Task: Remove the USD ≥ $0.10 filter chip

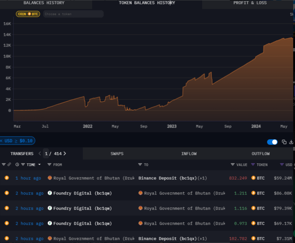Action: [1, 141]
